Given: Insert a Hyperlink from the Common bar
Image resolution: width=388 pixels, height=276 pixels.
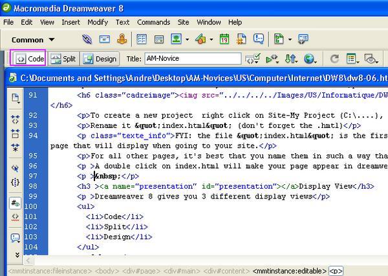Looking at the screenshot, I should [87, 39].
